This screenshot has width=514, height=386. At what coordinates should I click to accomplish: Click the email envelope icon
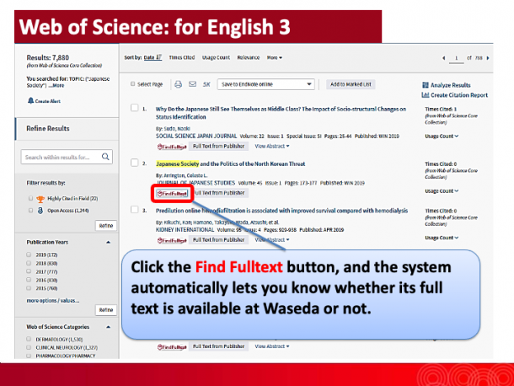pos(192,84)
